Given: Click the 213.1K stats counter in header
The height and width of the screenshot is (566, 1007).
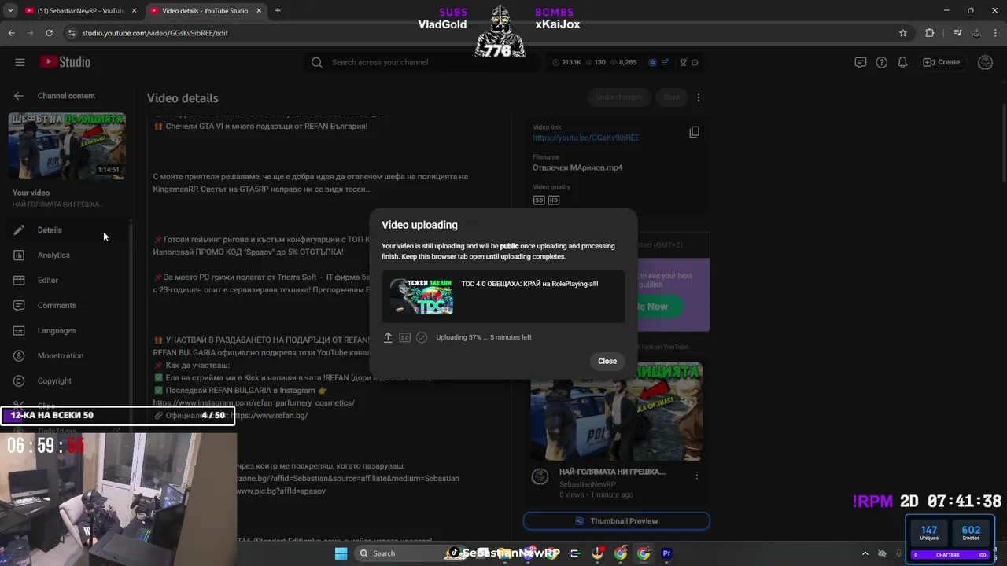Looking at the screenshot, I should (x=566, y=62).
